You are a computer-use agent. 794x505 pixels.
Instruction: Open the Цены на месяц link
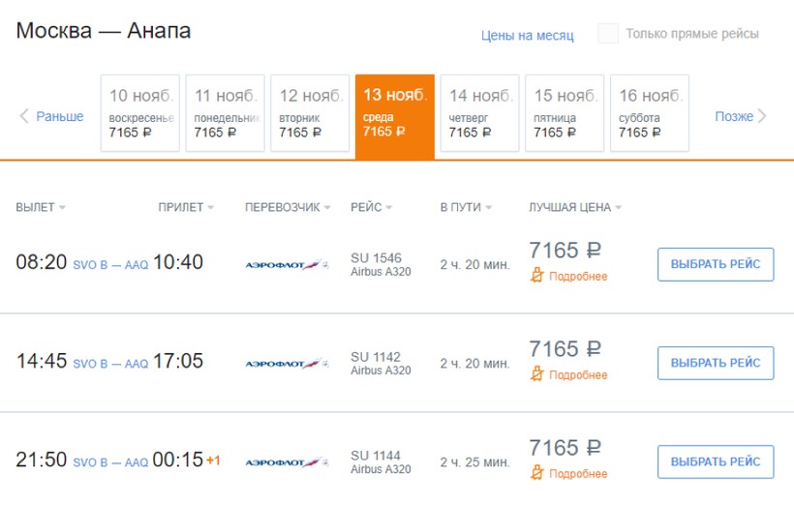click(x=528, y=36)
